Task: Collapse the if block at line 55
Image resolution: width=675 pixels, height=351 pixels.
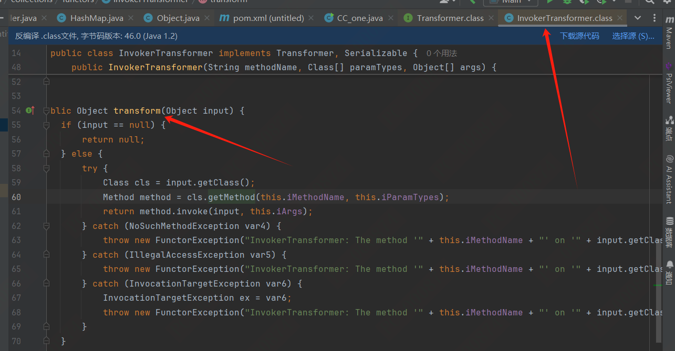Action: click(x=46, y=125)
